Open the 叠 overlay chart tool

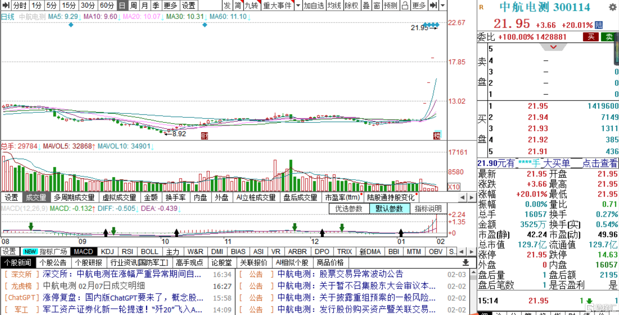pyautogui.click(x=366, y=5)
